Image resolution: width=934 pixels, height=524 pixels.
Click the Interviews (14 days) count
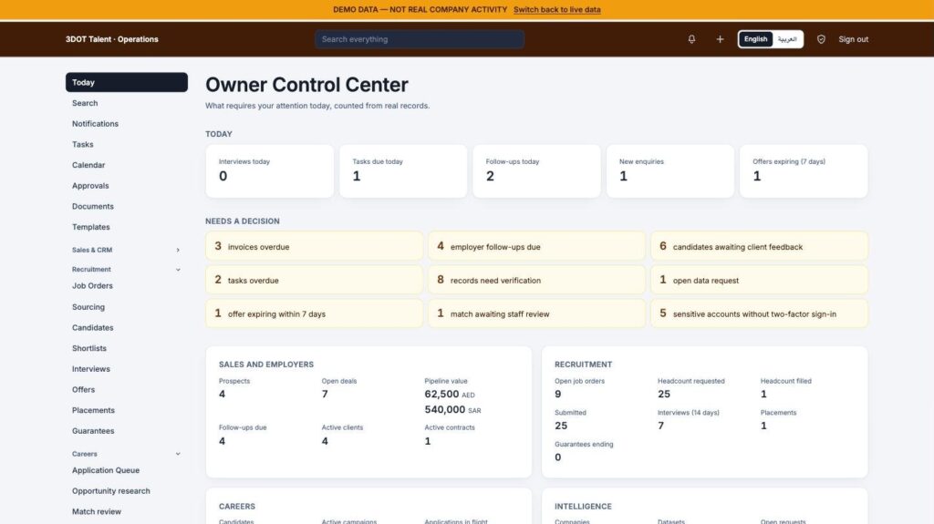pyautogui.click(x=660, y=426)
